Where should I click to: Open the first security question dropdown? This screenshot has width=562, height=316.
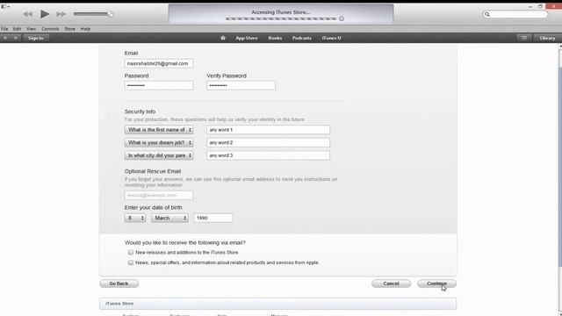click(159, 130)
